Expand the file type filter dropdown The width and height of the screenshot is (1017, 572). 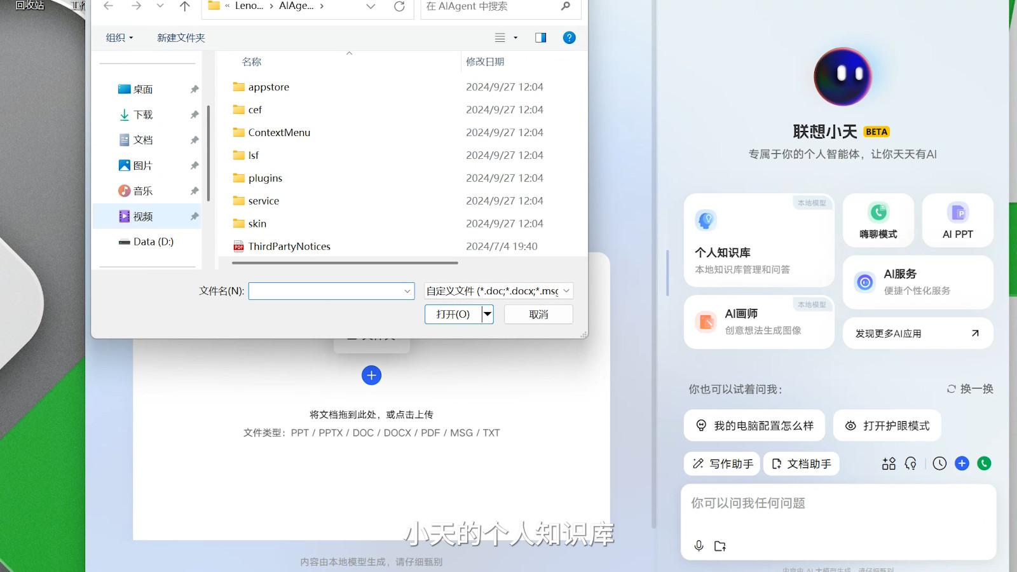tap(566, 291)
